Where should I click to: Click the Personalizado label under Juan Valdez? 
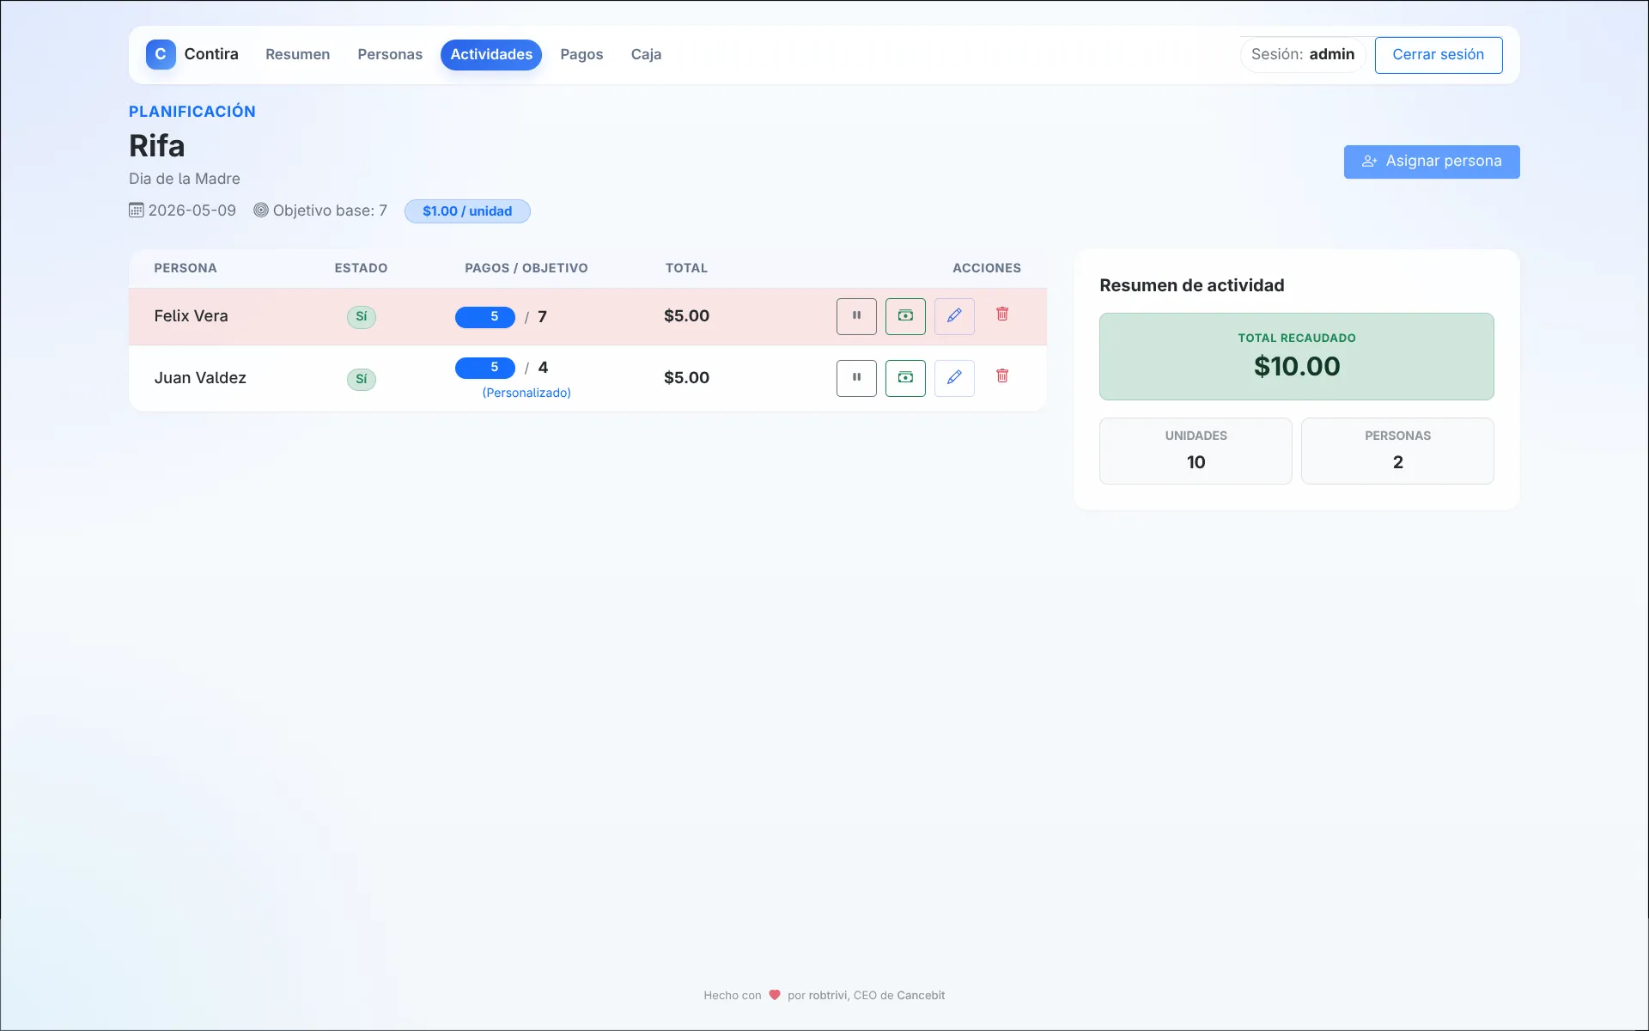(526, 393)
